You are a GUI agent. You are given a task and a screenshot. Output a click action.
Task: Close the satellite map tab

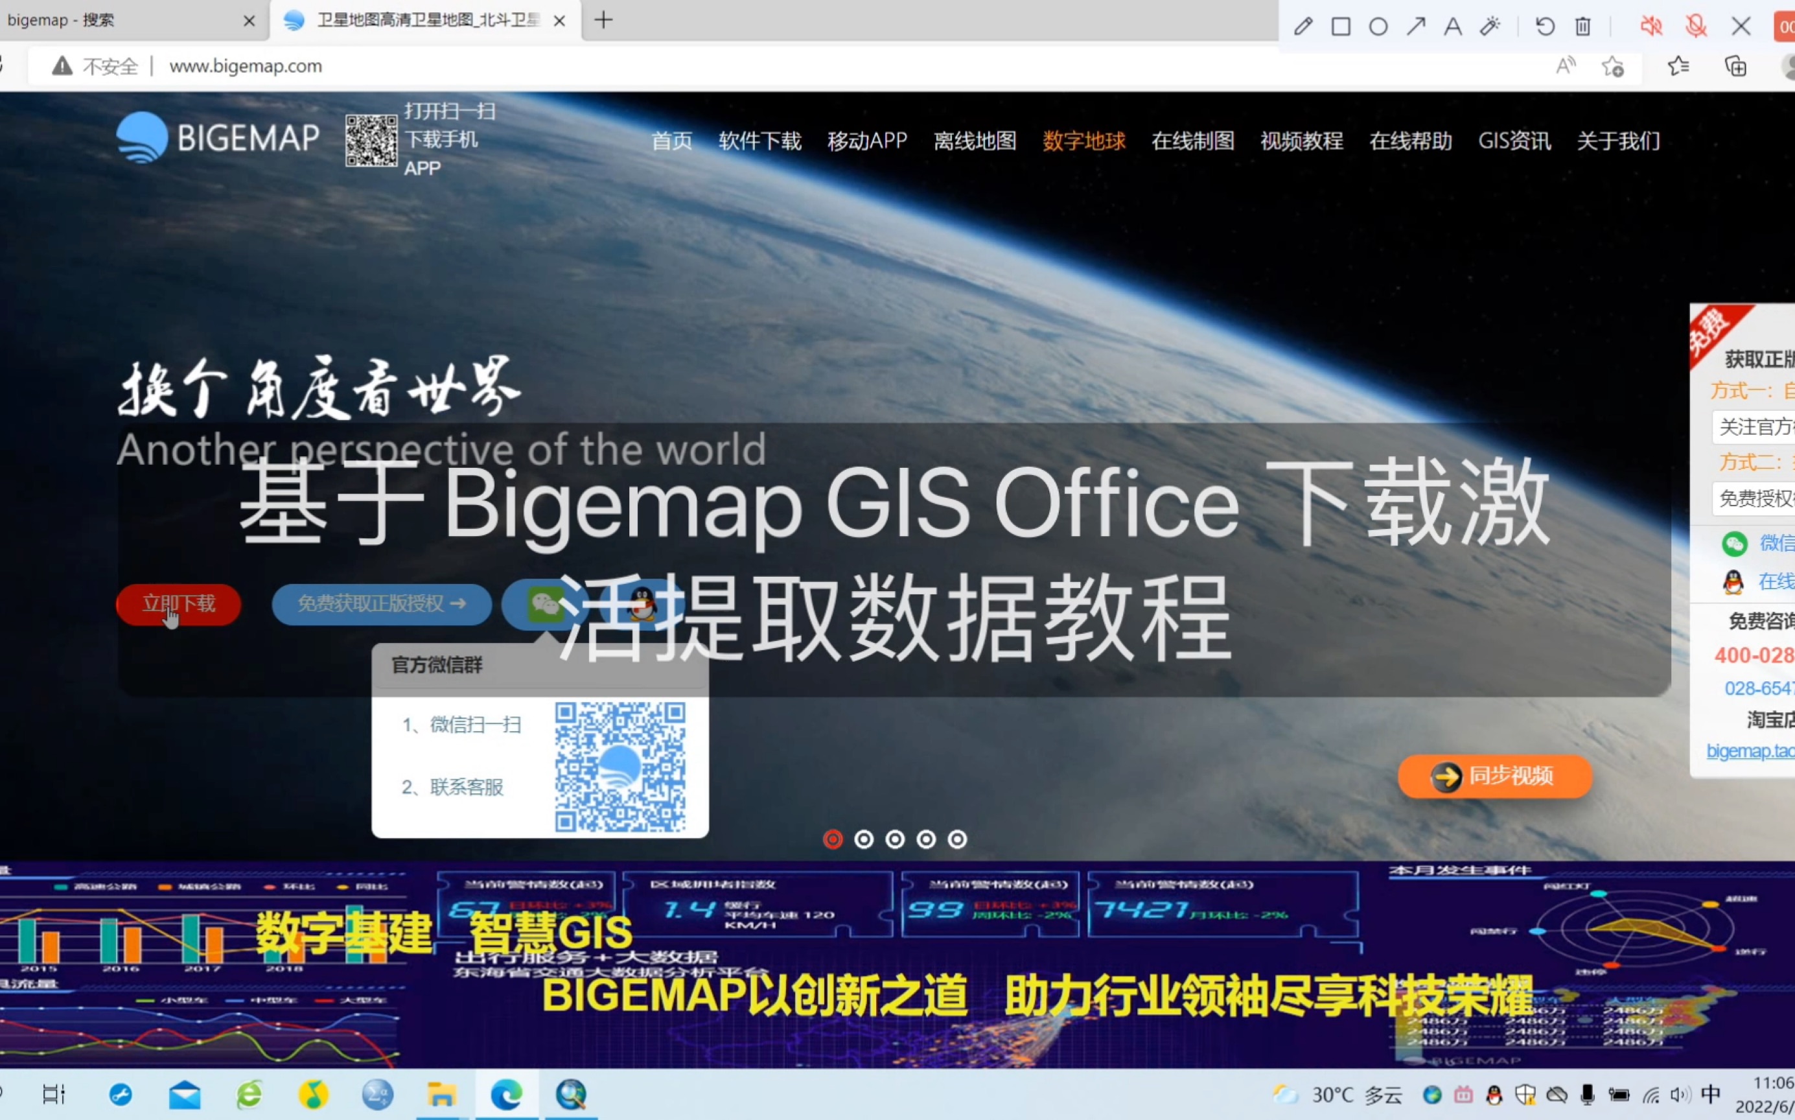[560, 21]
